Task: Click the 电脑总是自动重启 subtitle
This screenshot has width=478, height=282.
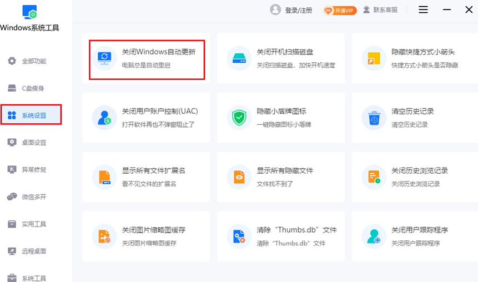Action: click(146, 66)
